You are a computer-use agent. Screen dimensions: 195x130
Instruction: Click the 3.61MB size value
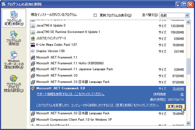[x=179, y=51]
